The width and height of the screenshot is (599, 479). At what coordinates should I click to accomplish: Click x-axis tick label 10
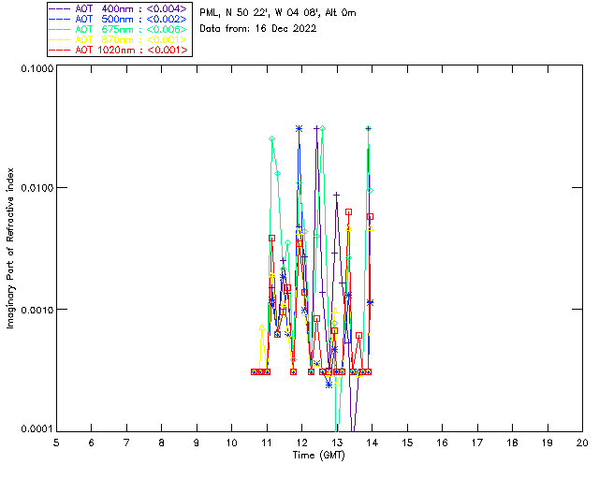click(231, 443)
